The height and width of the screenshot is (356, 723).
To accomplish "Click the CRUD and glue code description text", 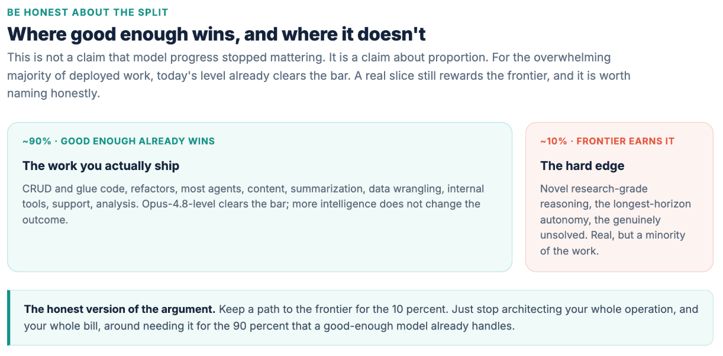I will click(x=253, y=204).
